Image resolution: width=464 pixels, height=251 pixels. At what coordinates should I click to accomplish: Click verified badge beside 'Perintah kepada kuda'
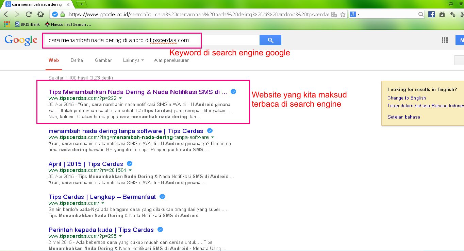pyautogui.click(x=160, y=230)
